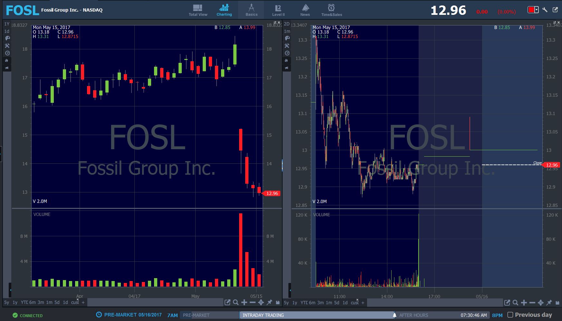Image resolution: width=562 pixels, height=321 pixels.
Task: Click right chart flame icon
Action: (x=287, y=60)
